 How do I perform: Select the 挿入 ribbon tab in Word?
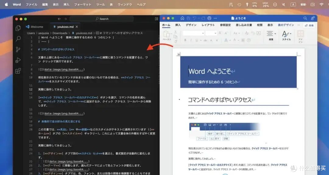(x=178, y=25)
